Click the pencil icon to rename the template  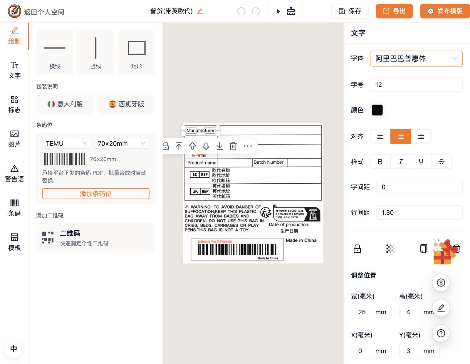(200, 11)
